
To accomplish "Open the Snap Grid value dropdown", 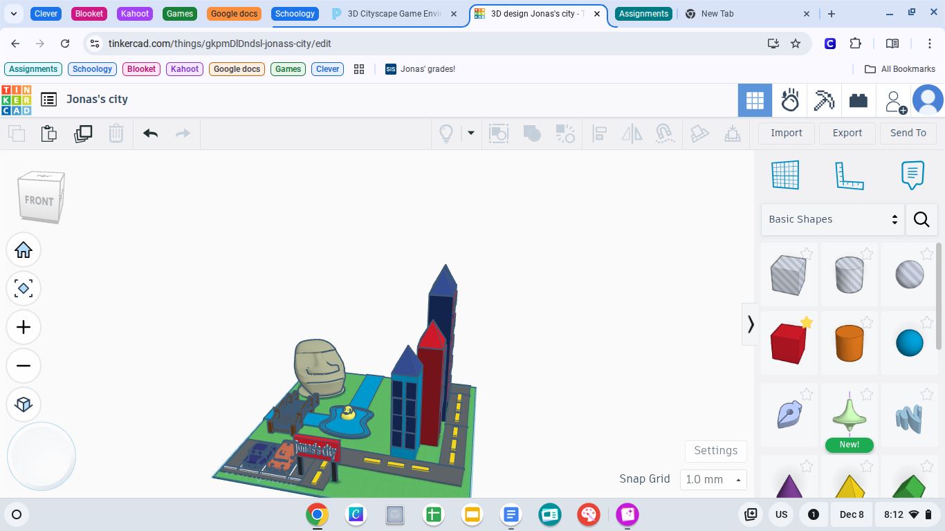I will pos(713,479).
